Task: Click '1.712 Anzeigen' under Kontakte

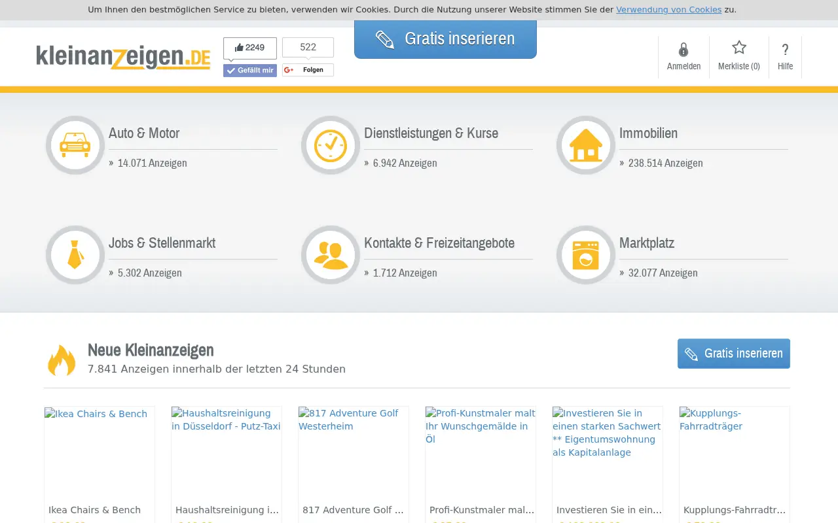Action: 405,273
